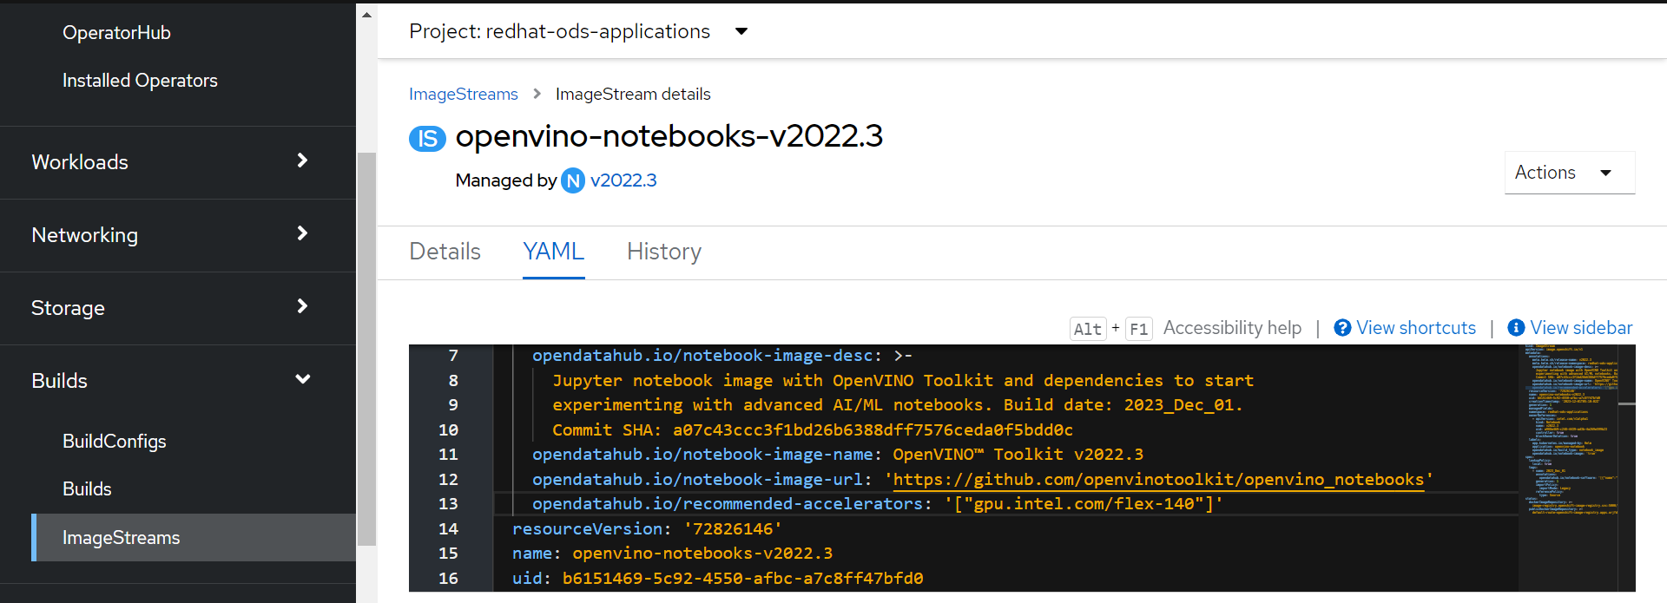
Task: Switch to the History tab
Action: point(664,252)
